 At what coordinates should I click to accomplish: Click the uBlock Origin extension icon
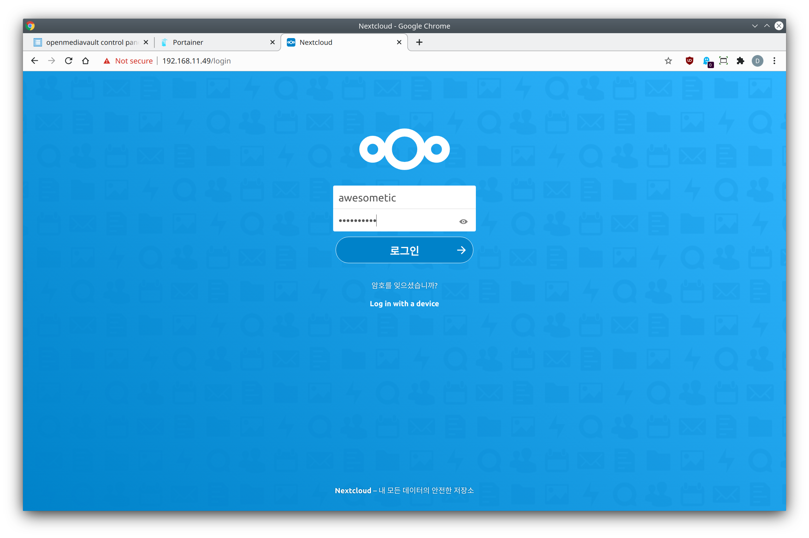click(689, 61)
